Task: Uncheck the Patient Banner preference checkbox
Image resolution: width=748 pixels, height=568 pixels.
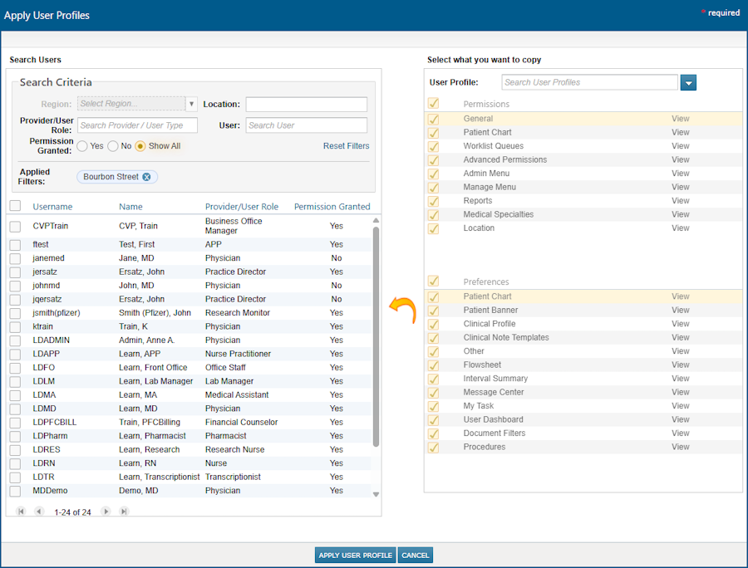Action: (433, 311)
